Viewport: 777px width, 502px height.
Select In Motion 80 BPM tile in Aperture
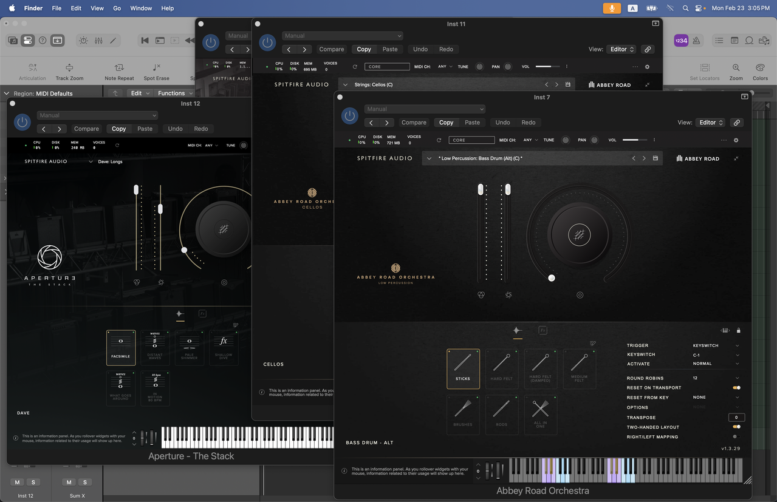155,388
